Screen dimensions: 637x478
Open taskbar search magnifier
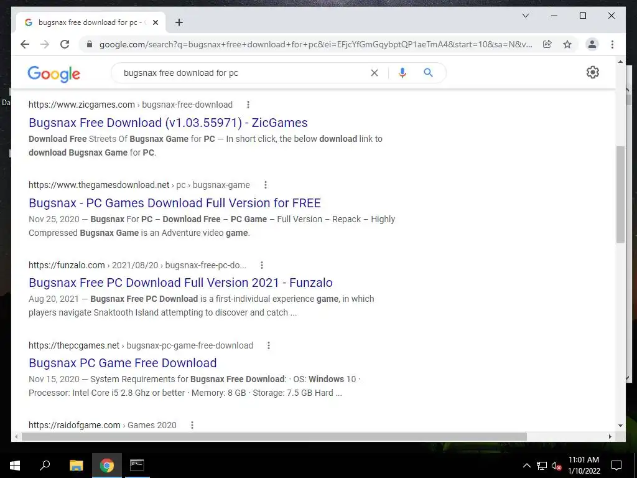[x=45, y=466]
